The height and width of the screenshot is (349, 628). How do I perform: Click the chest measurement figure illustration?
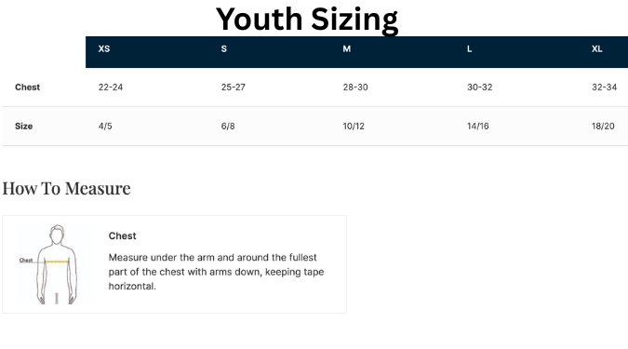pyautogui.click(x=56, y=264)
